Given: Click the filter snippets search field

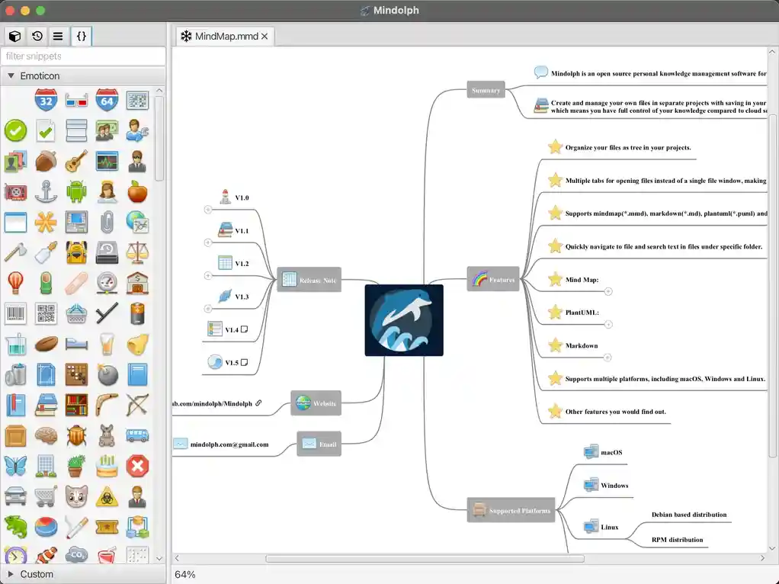Looking at the screenshot, I should coord(82,56).
